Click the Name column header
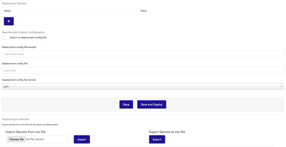 click(x=8, y=11)
